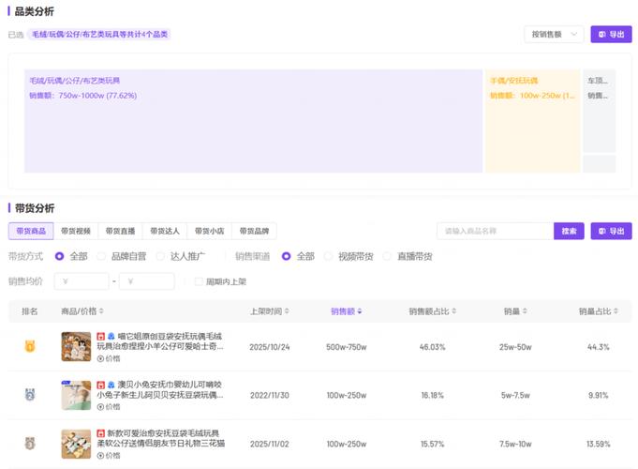Sort by 销量占比 column arrow icon
The image size is (638, 469).
(615, 311)
